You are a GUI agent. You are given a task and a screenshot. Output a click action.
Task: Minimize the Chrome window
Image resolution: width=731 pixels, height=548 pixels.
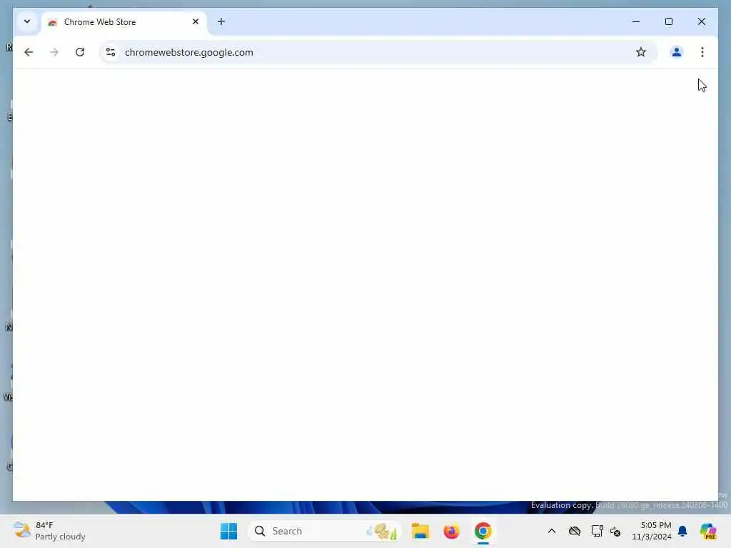click(636, 21)
